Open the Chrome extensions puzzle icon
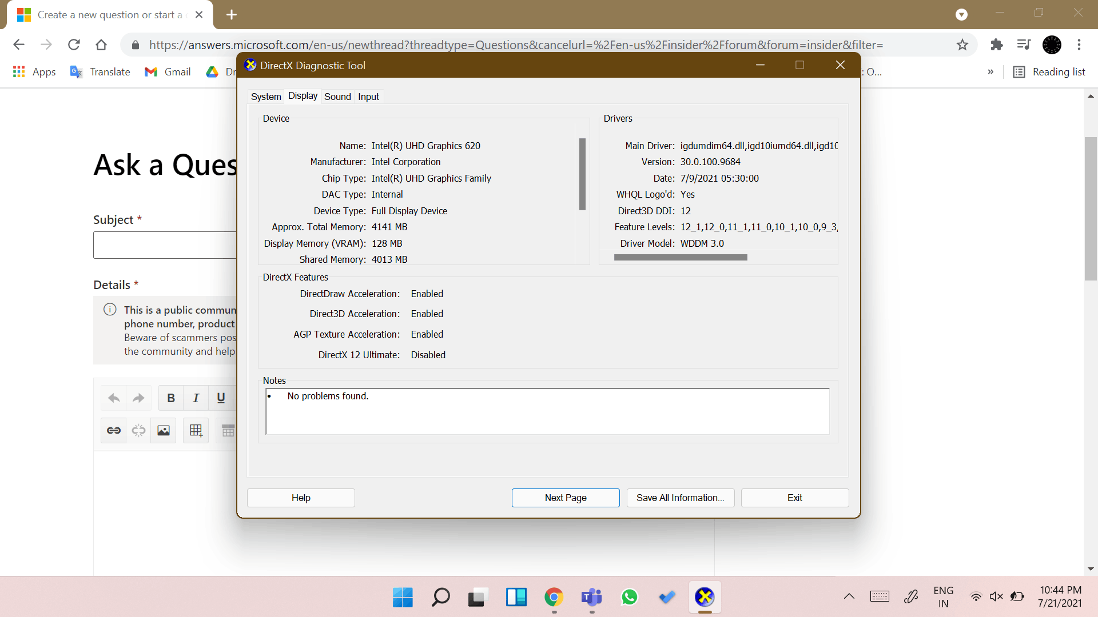 pyautogui.click(x=997, y=45)
